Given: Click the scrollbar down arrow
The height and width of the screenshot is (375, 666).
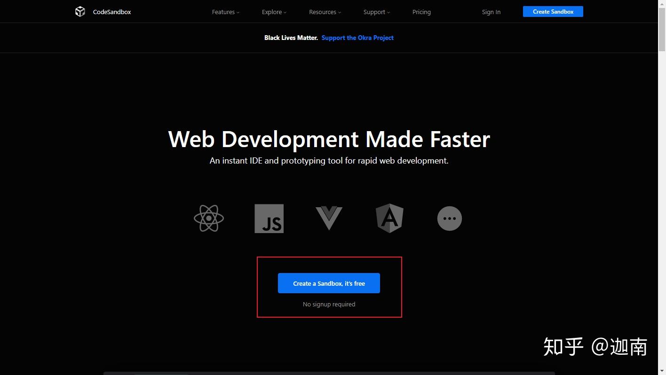Looking at the screenshot, I should click(x=662, y=371).
